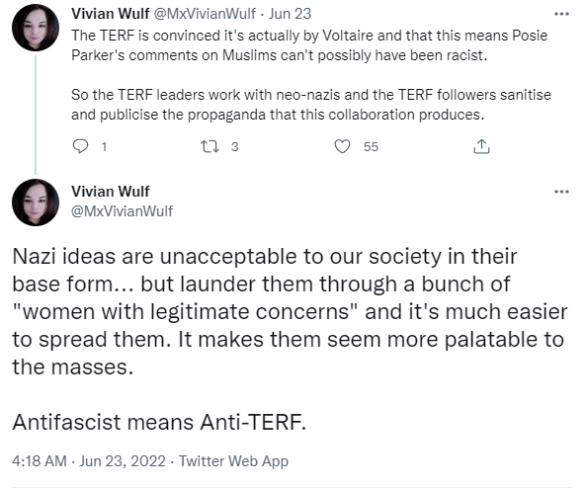Screen dimensions: 586x489
Task: Open top Vivian Wulf profile picture
Action: click(x=36, y=28)
